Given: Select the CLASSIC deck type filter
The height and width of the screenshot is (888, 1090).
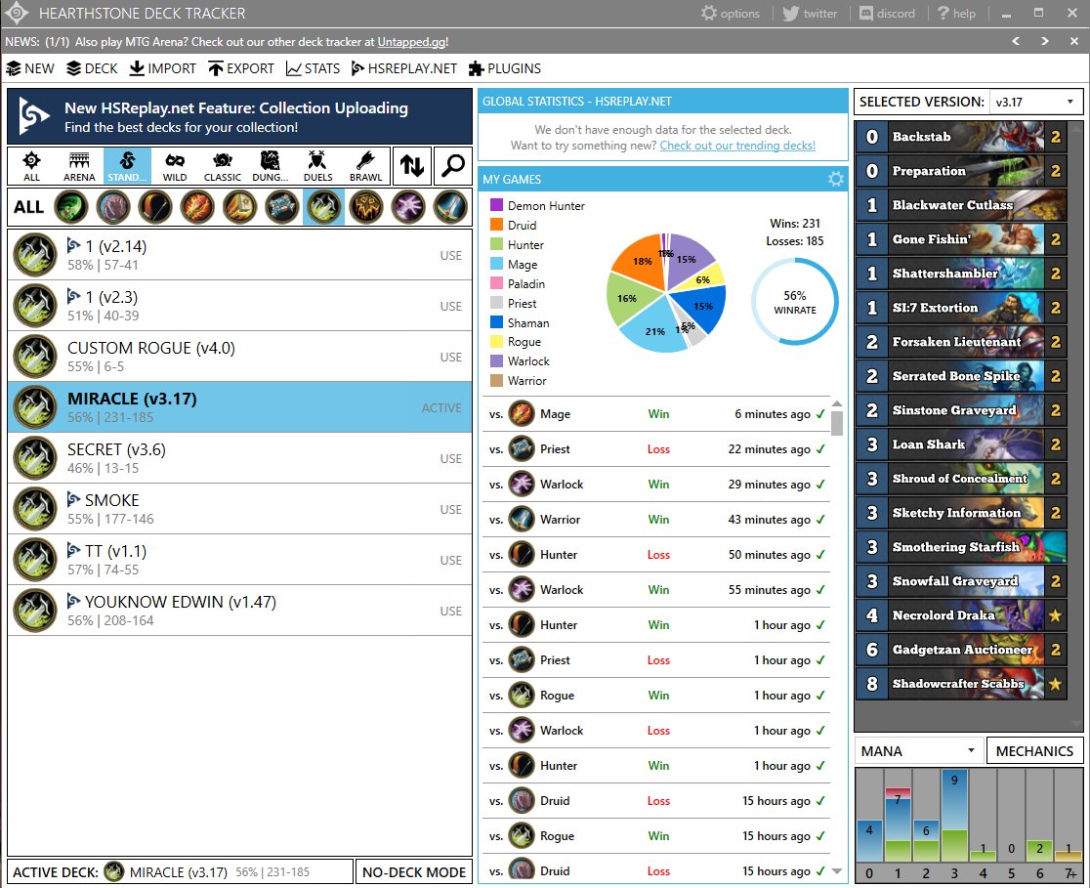Looking at the screenshot, I should pyautogui.click(x=223, y=166).
